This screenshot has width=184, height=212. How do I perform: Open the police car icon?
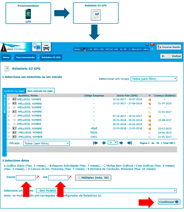pyautogui.click(x=46, y=47)
